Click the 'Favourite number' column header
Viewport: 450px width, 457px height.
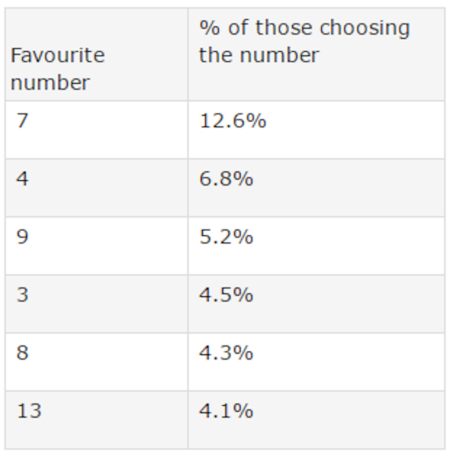click(x=58, y=69)
